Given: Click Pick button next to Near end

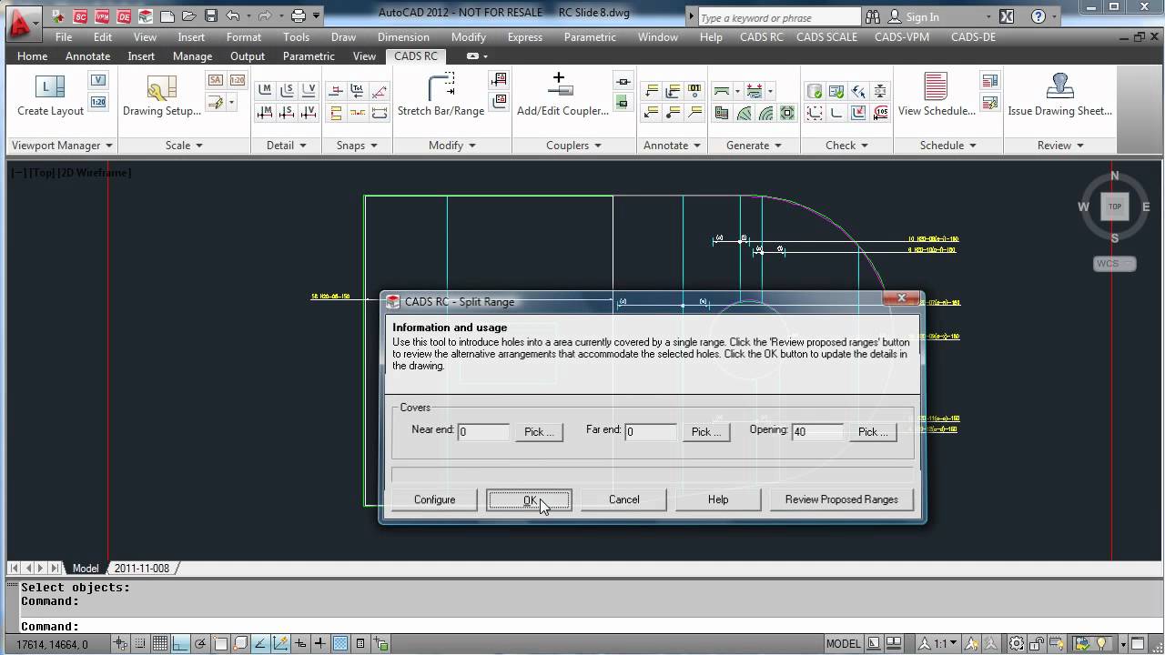Looking at the screenshot, I should pyautogui.click(x=539, y=432).
